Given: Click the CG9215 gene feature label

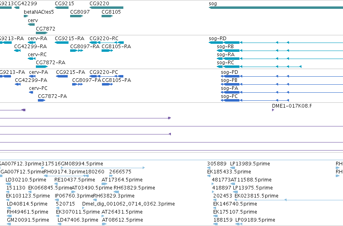Looking at the screenshot, I should point(64,4).
